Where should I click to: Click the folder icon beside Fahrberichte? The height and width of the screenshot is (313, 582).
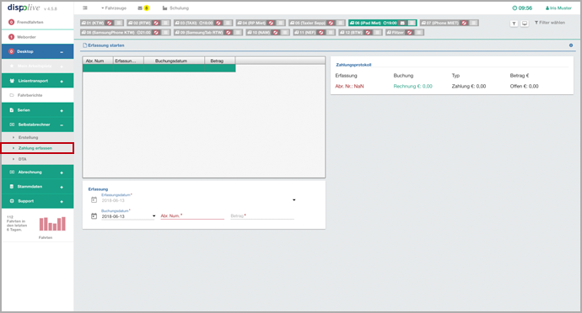point(12,95)
